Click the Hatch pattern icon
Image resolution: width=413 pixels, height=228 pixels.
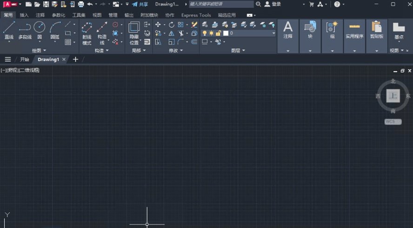68,42
